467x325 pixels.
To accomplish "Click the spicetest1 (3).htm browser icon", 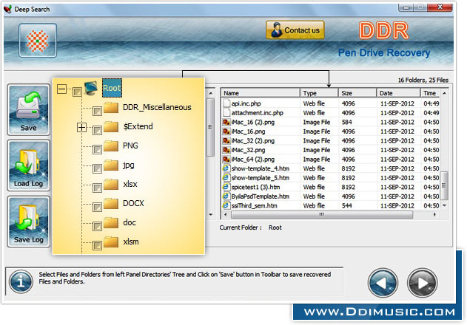I will [226, 187].
